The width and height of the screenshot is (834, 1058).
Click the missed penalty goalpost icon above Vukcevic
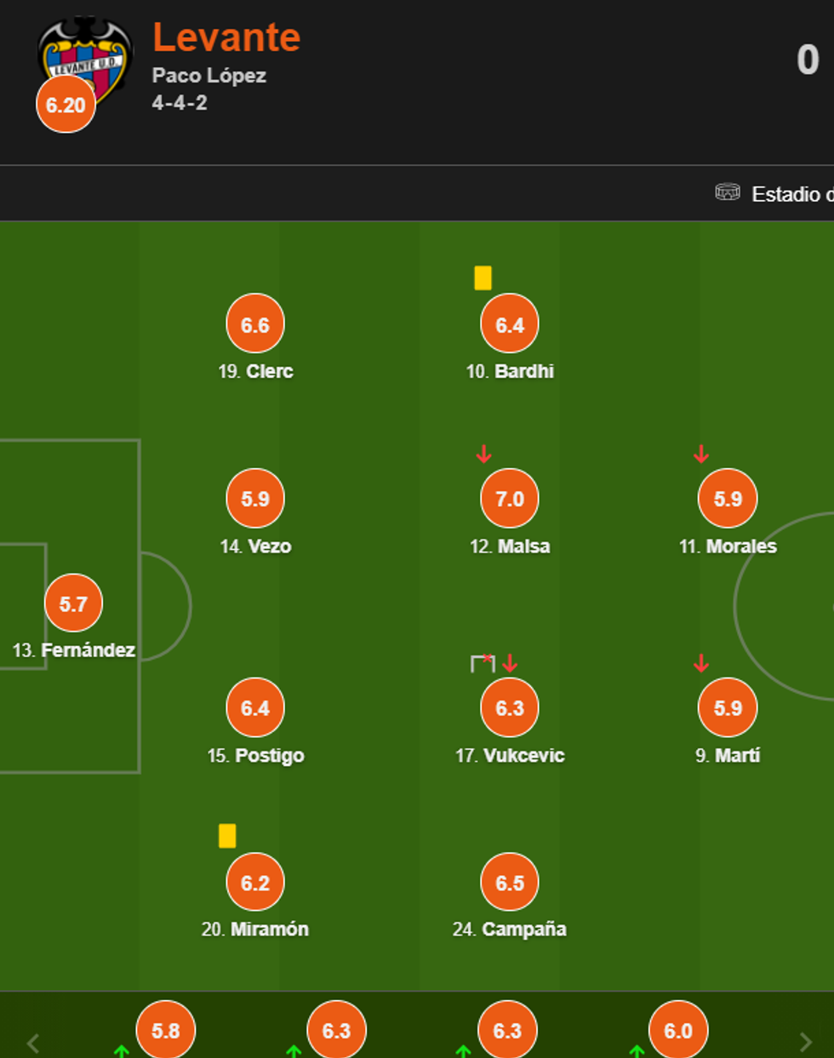(x=483, y=663)
